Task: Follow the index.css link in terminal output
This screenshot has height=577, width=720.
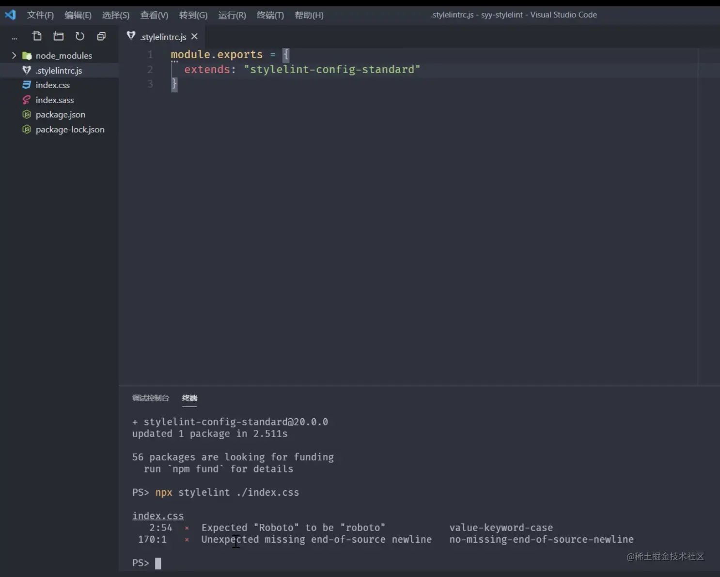Action: coord(158,516)
